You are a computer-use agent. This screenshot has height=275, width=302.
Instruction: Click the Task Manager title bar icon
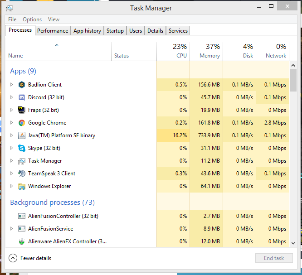(x=9, y=8)
